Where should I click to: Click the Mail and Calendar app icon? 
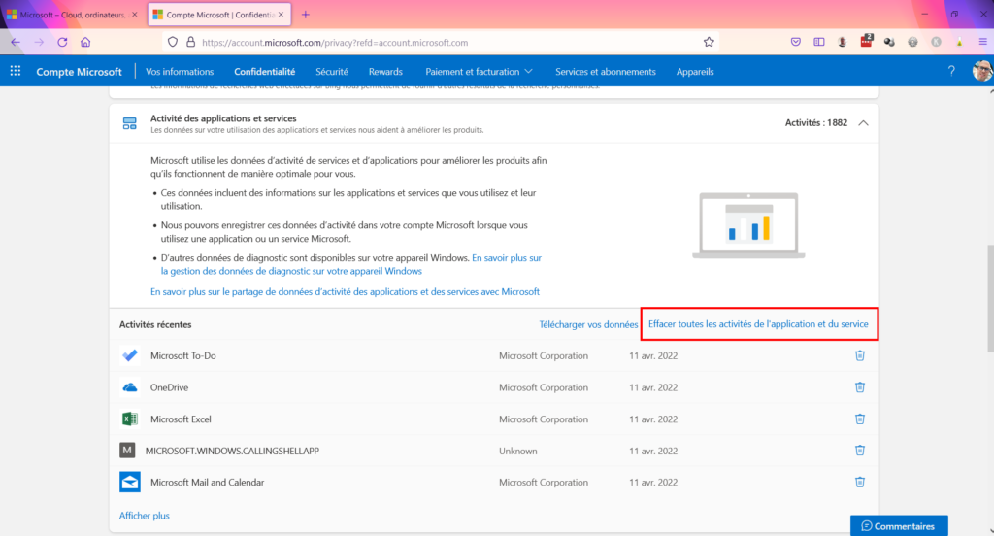(x=130, y=482)
